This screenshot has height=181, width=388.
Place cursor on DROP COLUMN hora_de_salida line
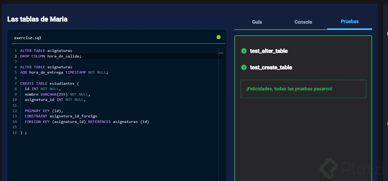click(x=50, y=56)
